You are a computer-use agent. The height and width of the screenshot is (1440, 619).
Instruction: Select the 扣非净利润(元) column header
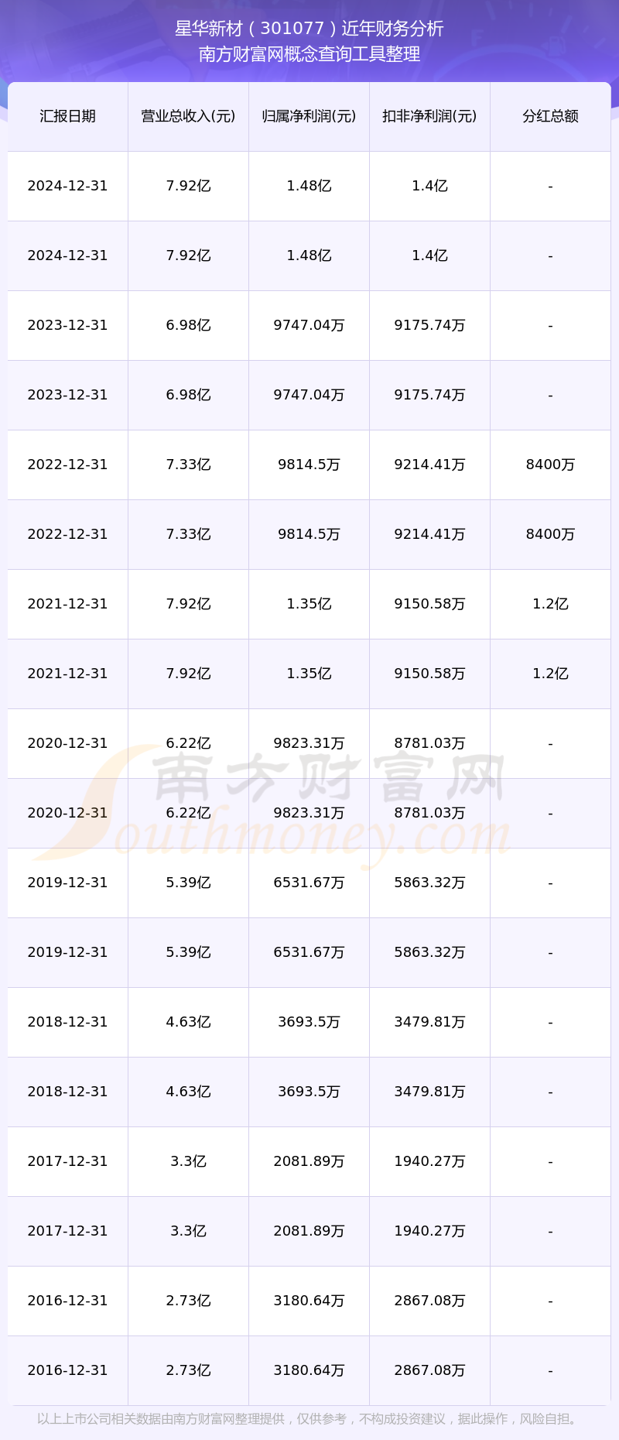pyautogui.click(x=429, y=116)
